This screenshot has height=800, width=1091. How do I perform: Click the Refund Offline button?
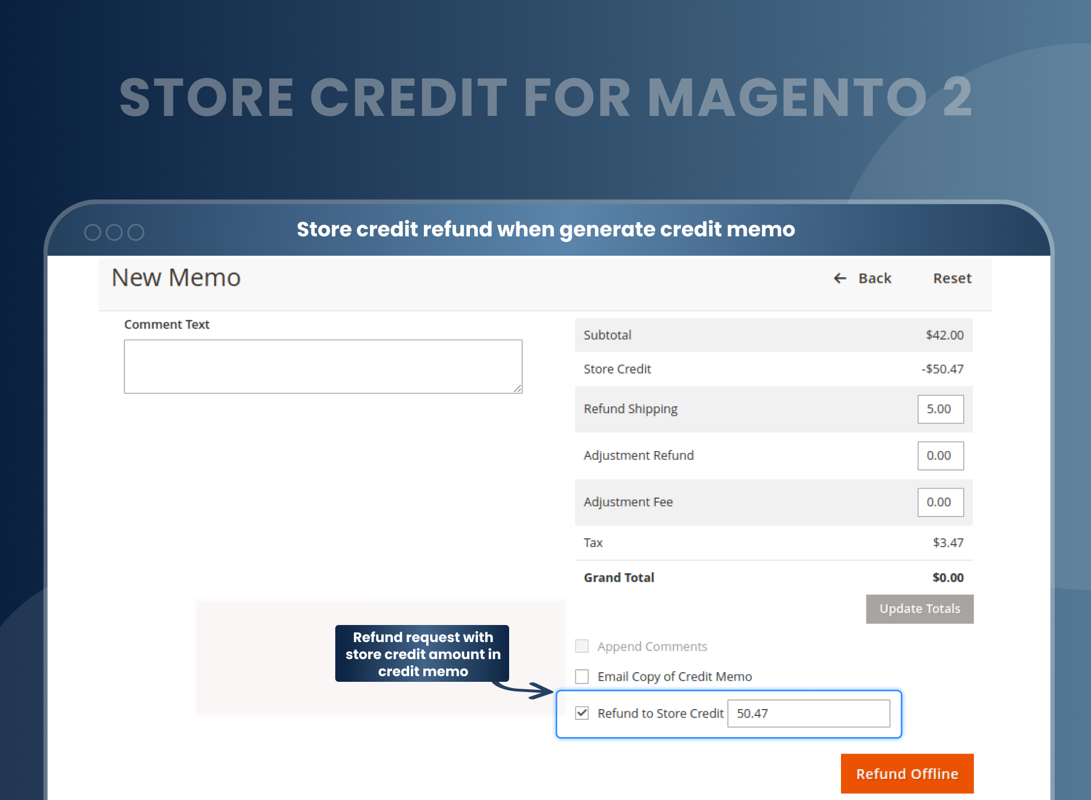pos(907,773)
